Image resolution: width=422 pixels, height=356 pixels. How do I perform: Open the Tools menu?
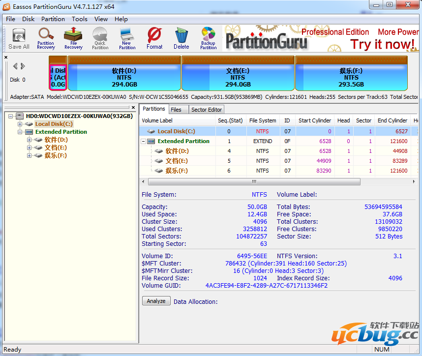(79, 19)
